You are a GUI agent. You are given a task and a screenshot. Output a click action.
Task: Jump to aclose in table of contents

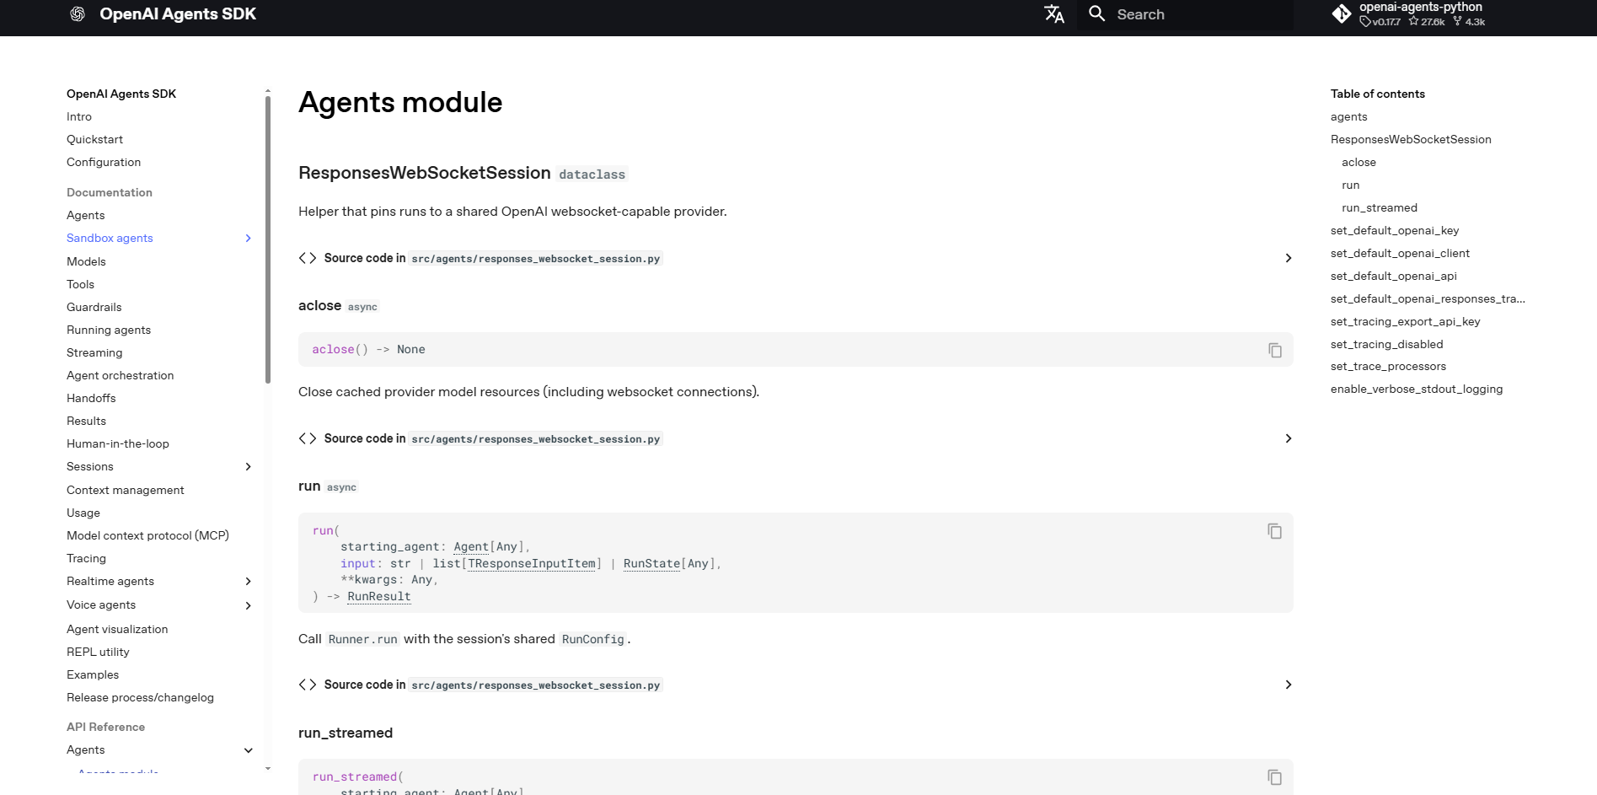click(1359, 163)
